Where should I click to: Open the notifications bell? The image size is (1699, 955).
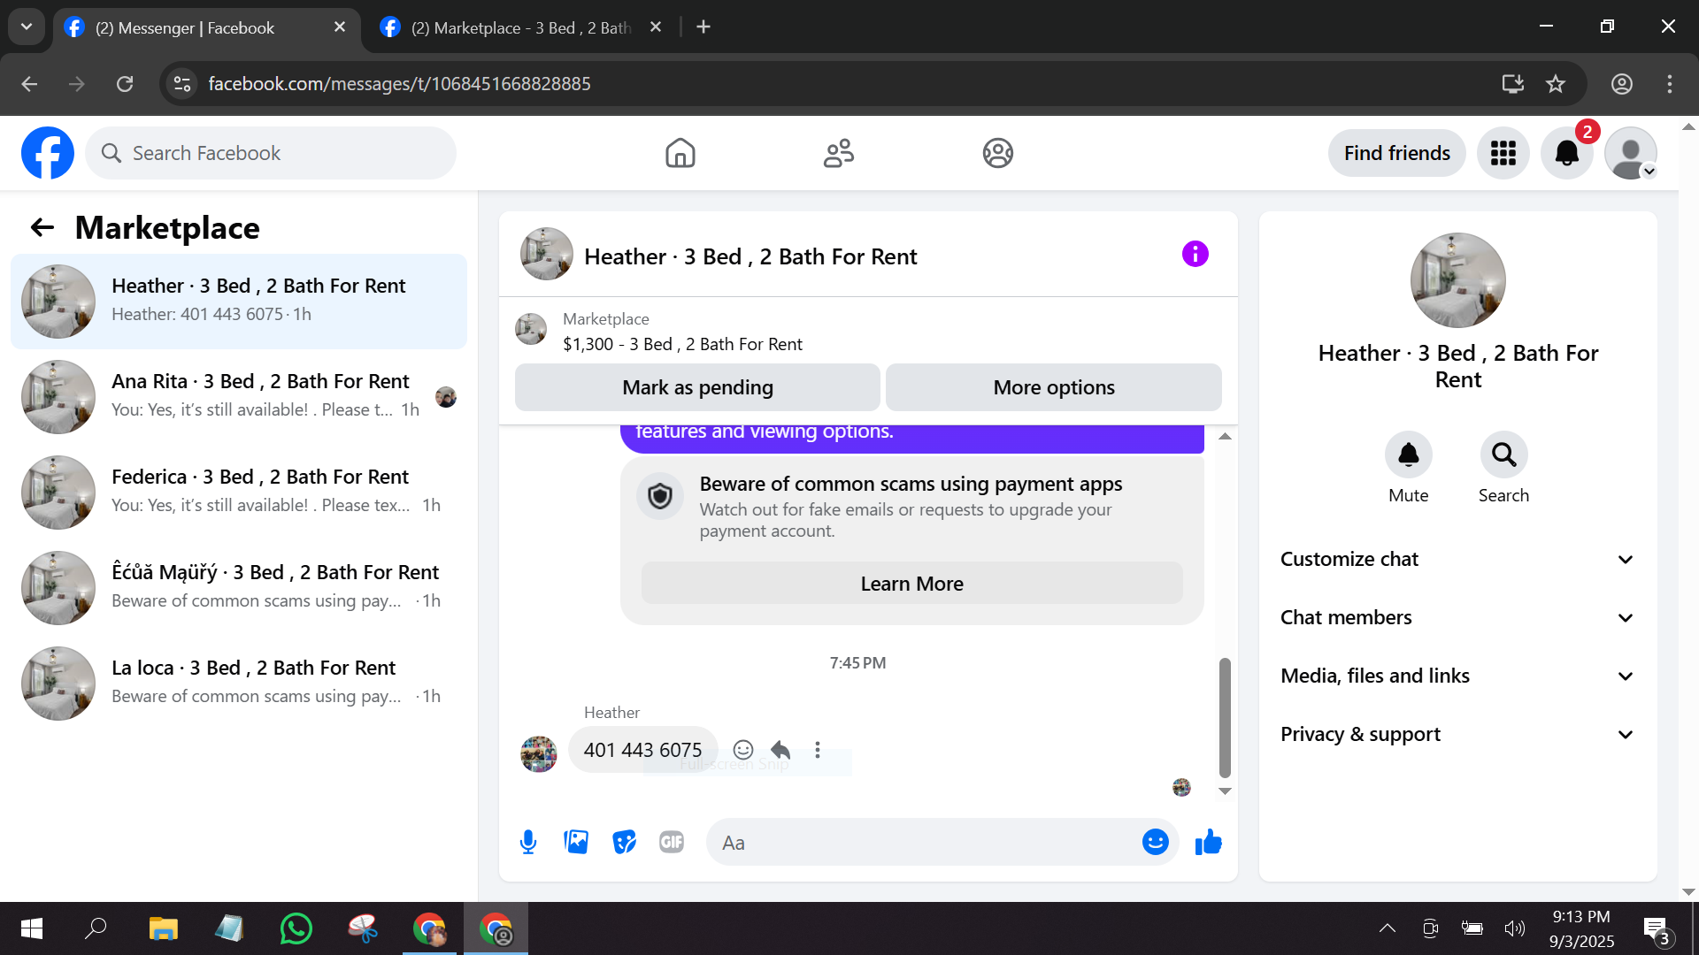click(x=1566, y=153)
